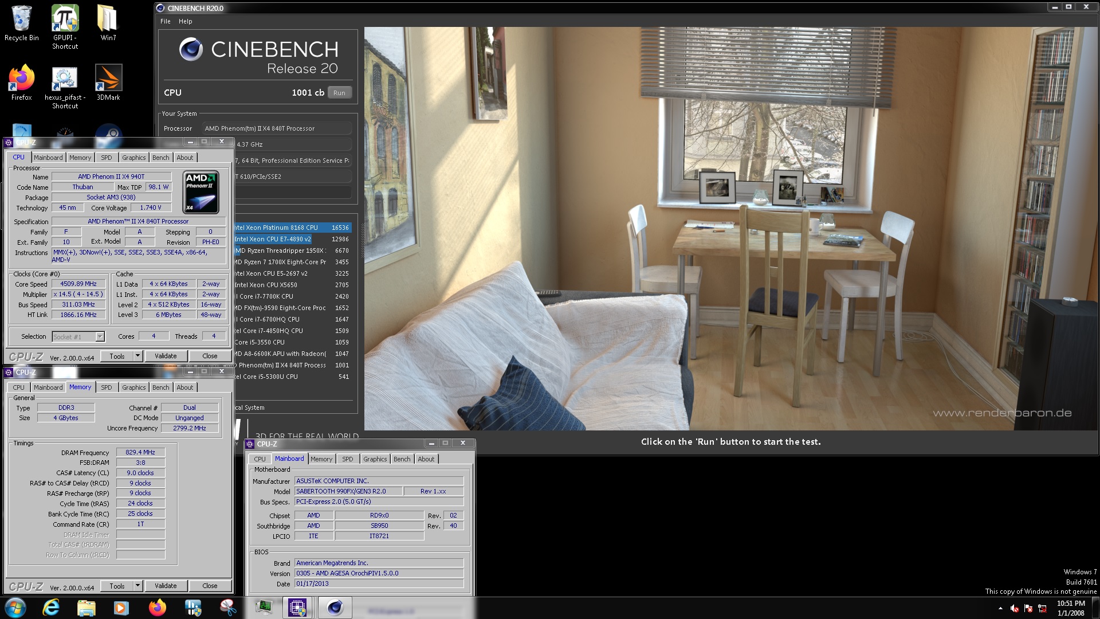Viewport: 1100px width, 619px height.
Task: Select the Core i7-7700K ranking row
Action: click(x=292, y=296)
